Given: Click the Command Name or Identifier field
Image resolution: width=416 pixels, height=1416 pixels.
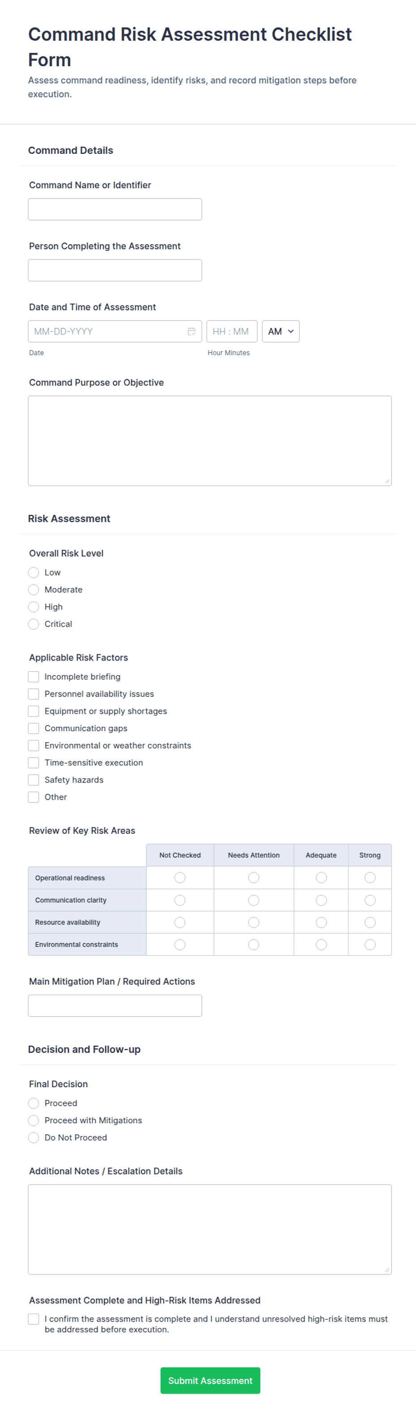Looking at the screenshot, I should pyautogui.click(x=115, y=209).
